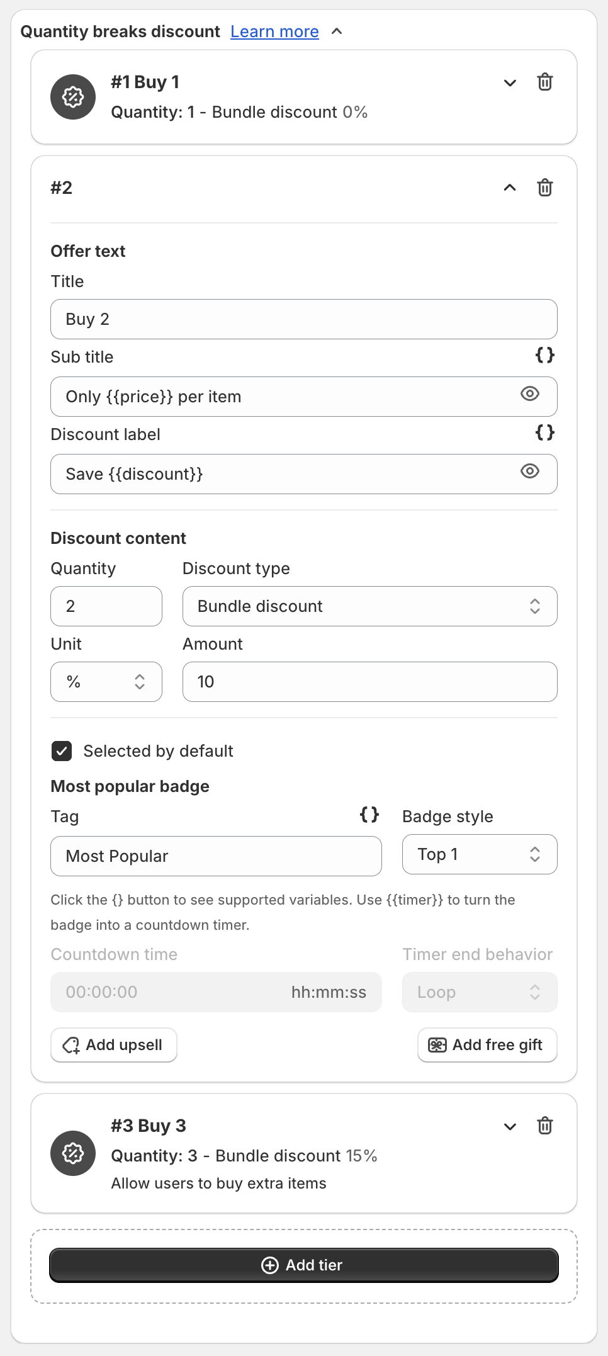The height and width of the screenshot is (1356, 608).
Task: Delete tier #2 with trash icon
Action: tap(545, 188)
